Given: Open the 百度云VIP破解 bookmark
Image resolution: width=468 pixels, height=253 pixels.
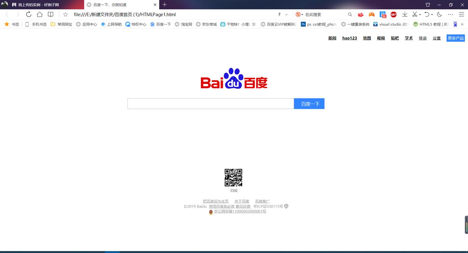Looking at the screenshot, I should click(279, 24).
